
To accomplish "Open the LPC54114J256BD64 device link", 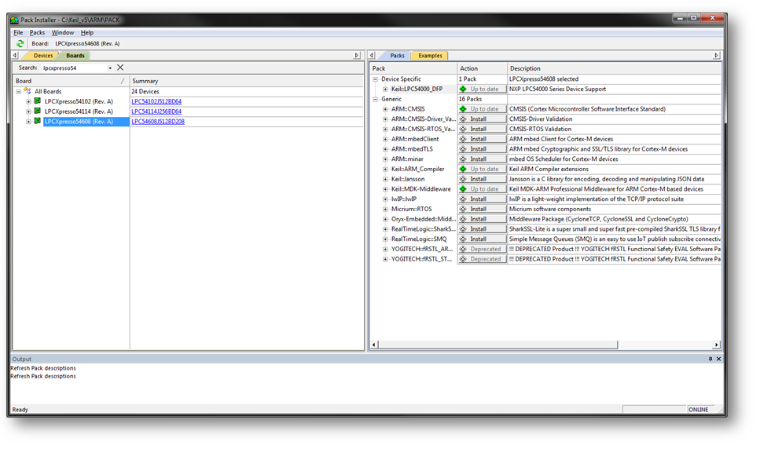I will pyautogui.click(x=156, y=111).
